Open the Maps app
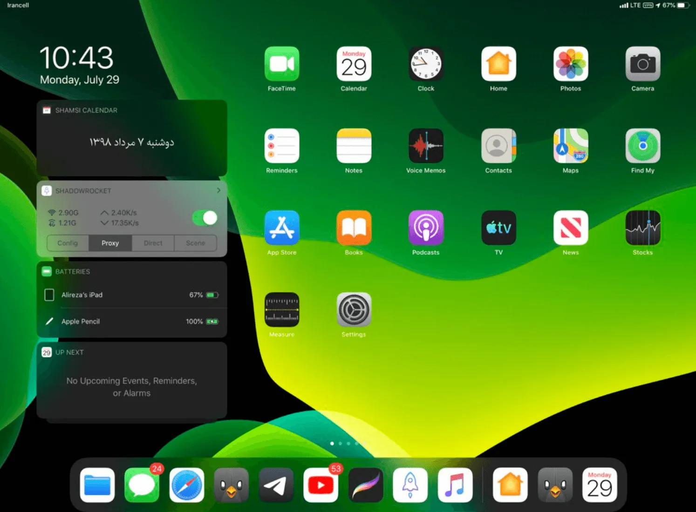The image size is (696, 512). 571,146
